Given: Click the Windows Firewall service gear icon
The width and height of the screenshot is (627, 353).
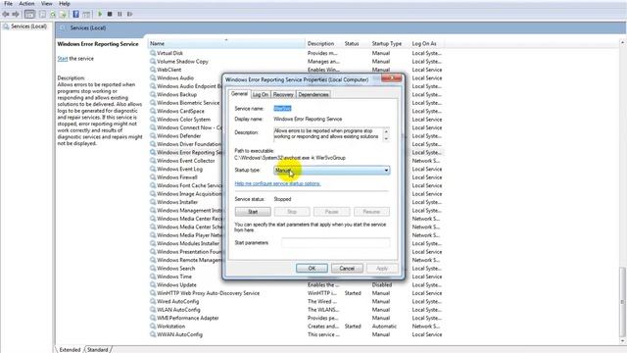Looking at the screenshot, I should pyautogui.click(x=153, y=176).
